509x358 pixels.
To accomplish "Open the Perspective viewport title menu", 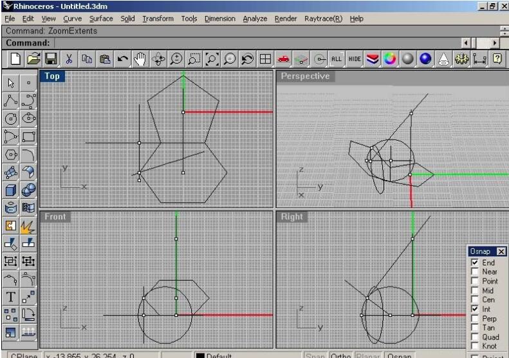I will [x=304, y=76].
